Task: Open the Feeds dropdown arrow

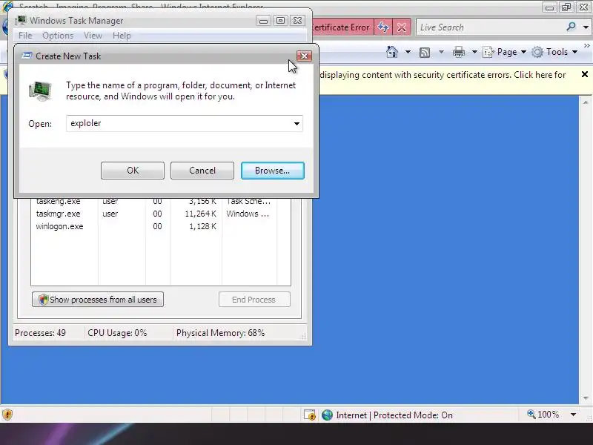Action: (441, 52)
